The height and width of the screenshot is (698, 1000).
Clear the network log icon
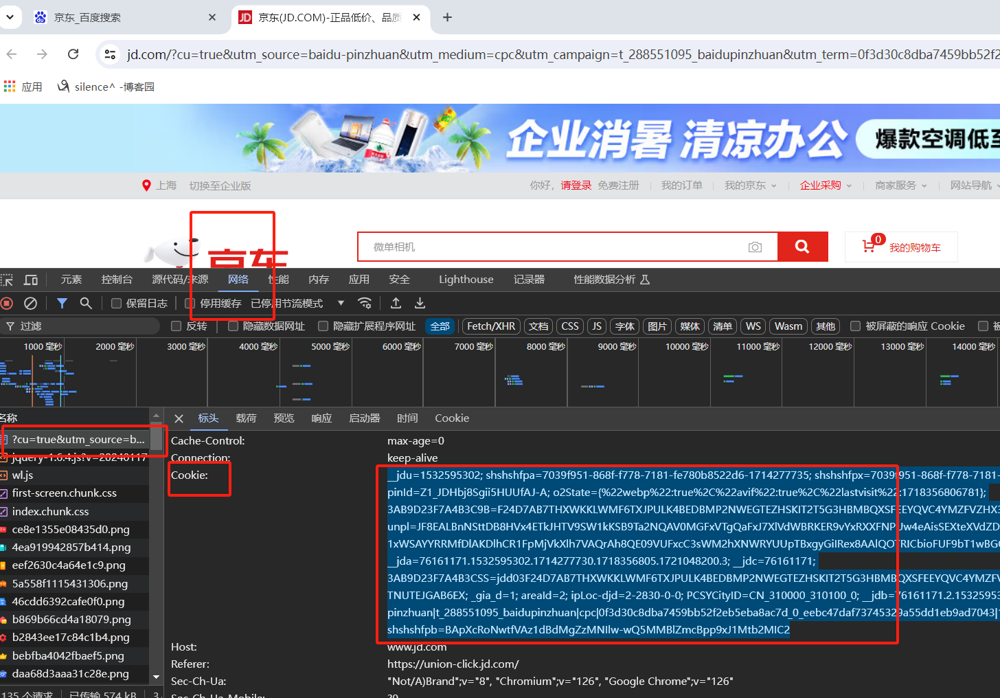[31, 303]
